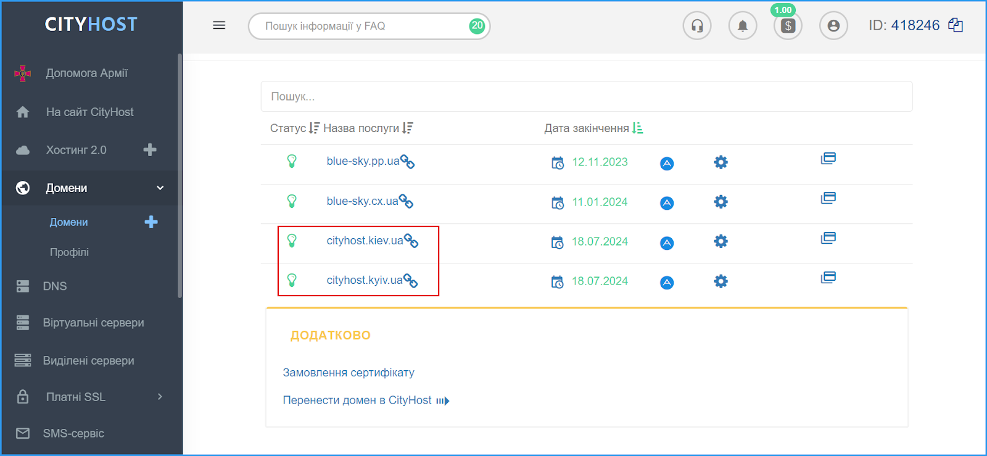Select Домени submenu item
Image resolution: width=987 pixels, height=456 pixels.
click(x=69, y=222)
